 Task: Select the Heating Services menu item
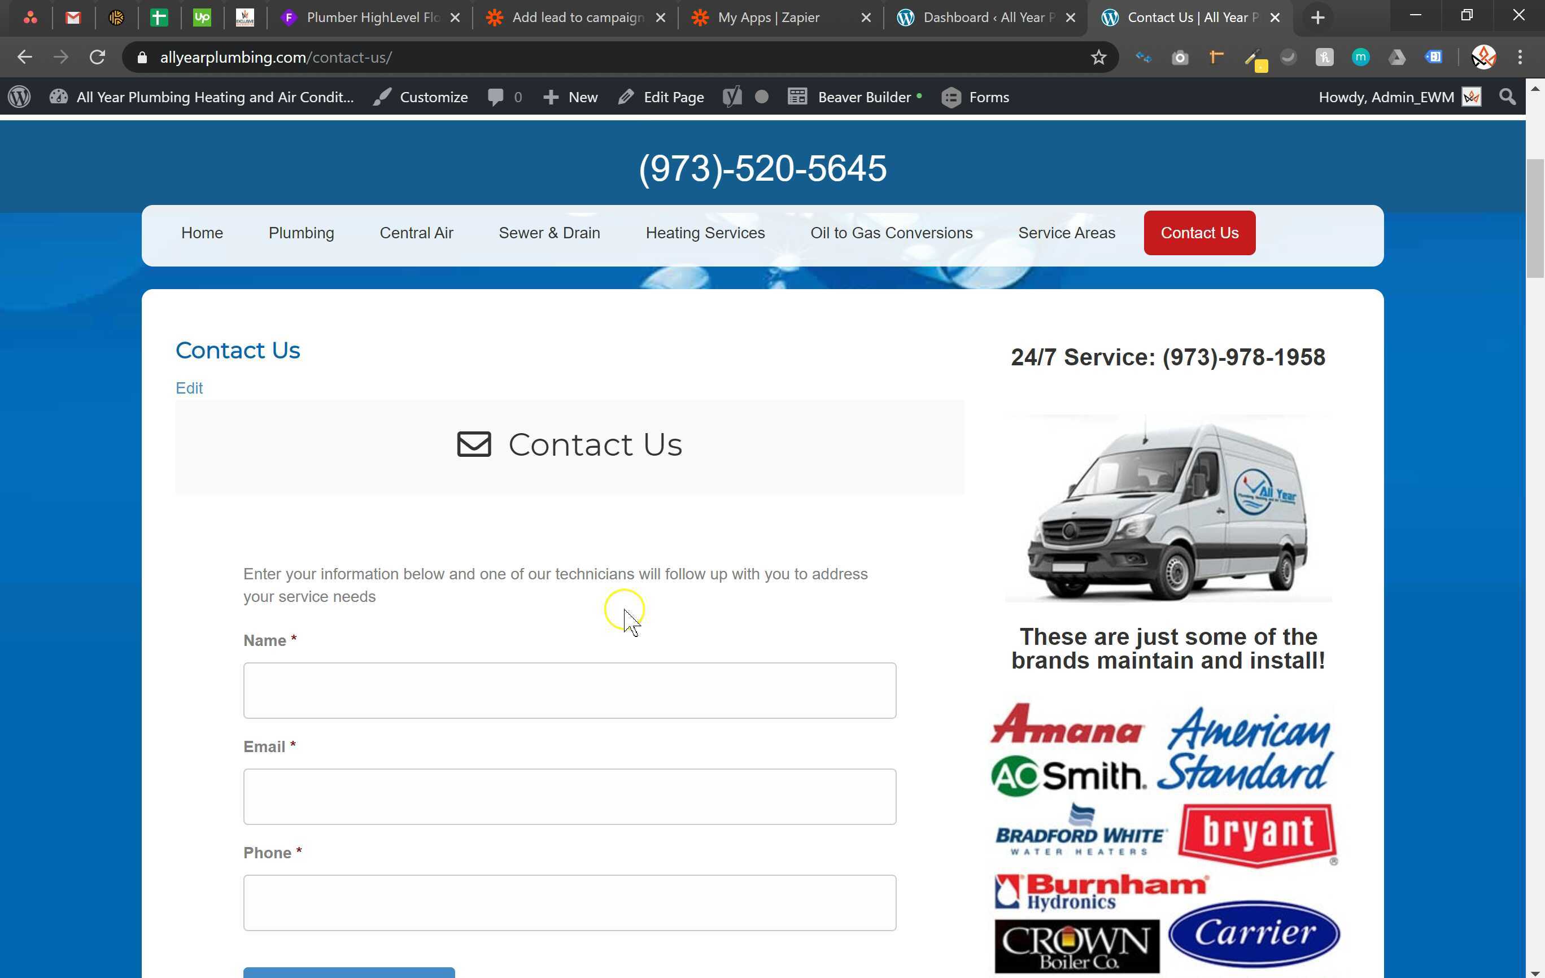[x=705, y=233]
